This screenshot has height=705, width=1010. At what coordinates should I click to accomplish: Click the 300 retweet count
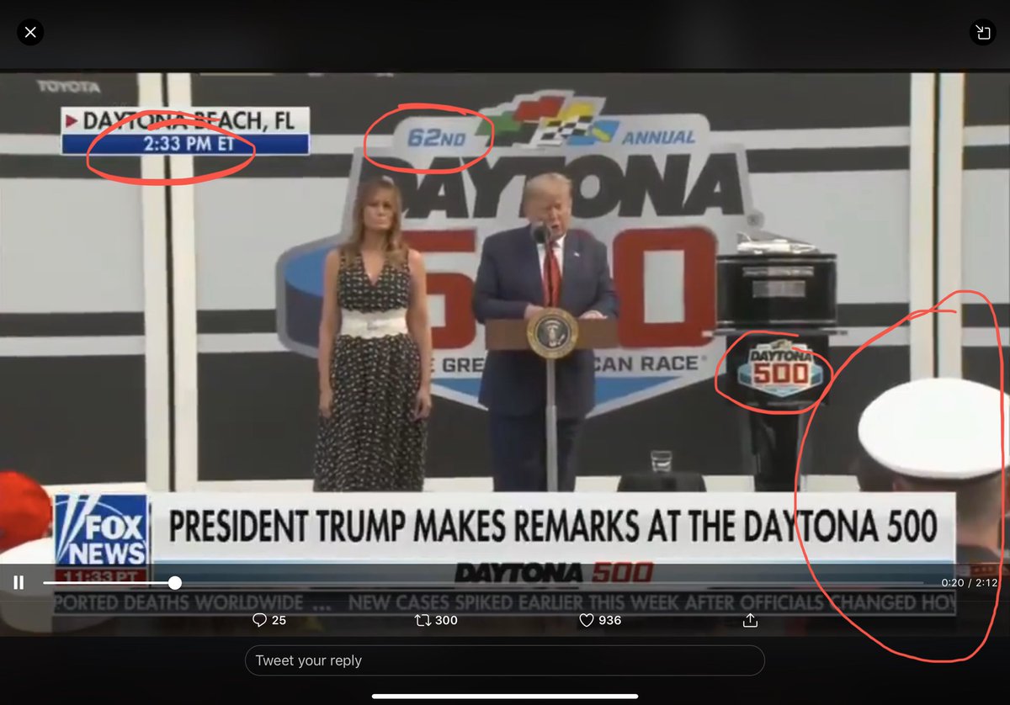tap(447, 620)
